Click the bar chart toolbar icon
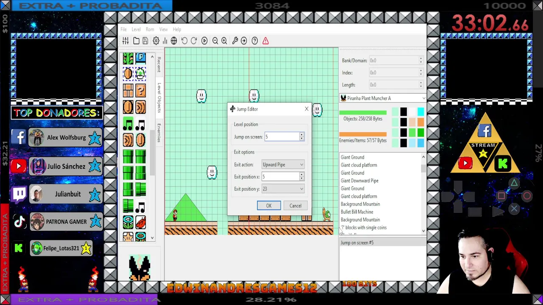 point(165,41)
